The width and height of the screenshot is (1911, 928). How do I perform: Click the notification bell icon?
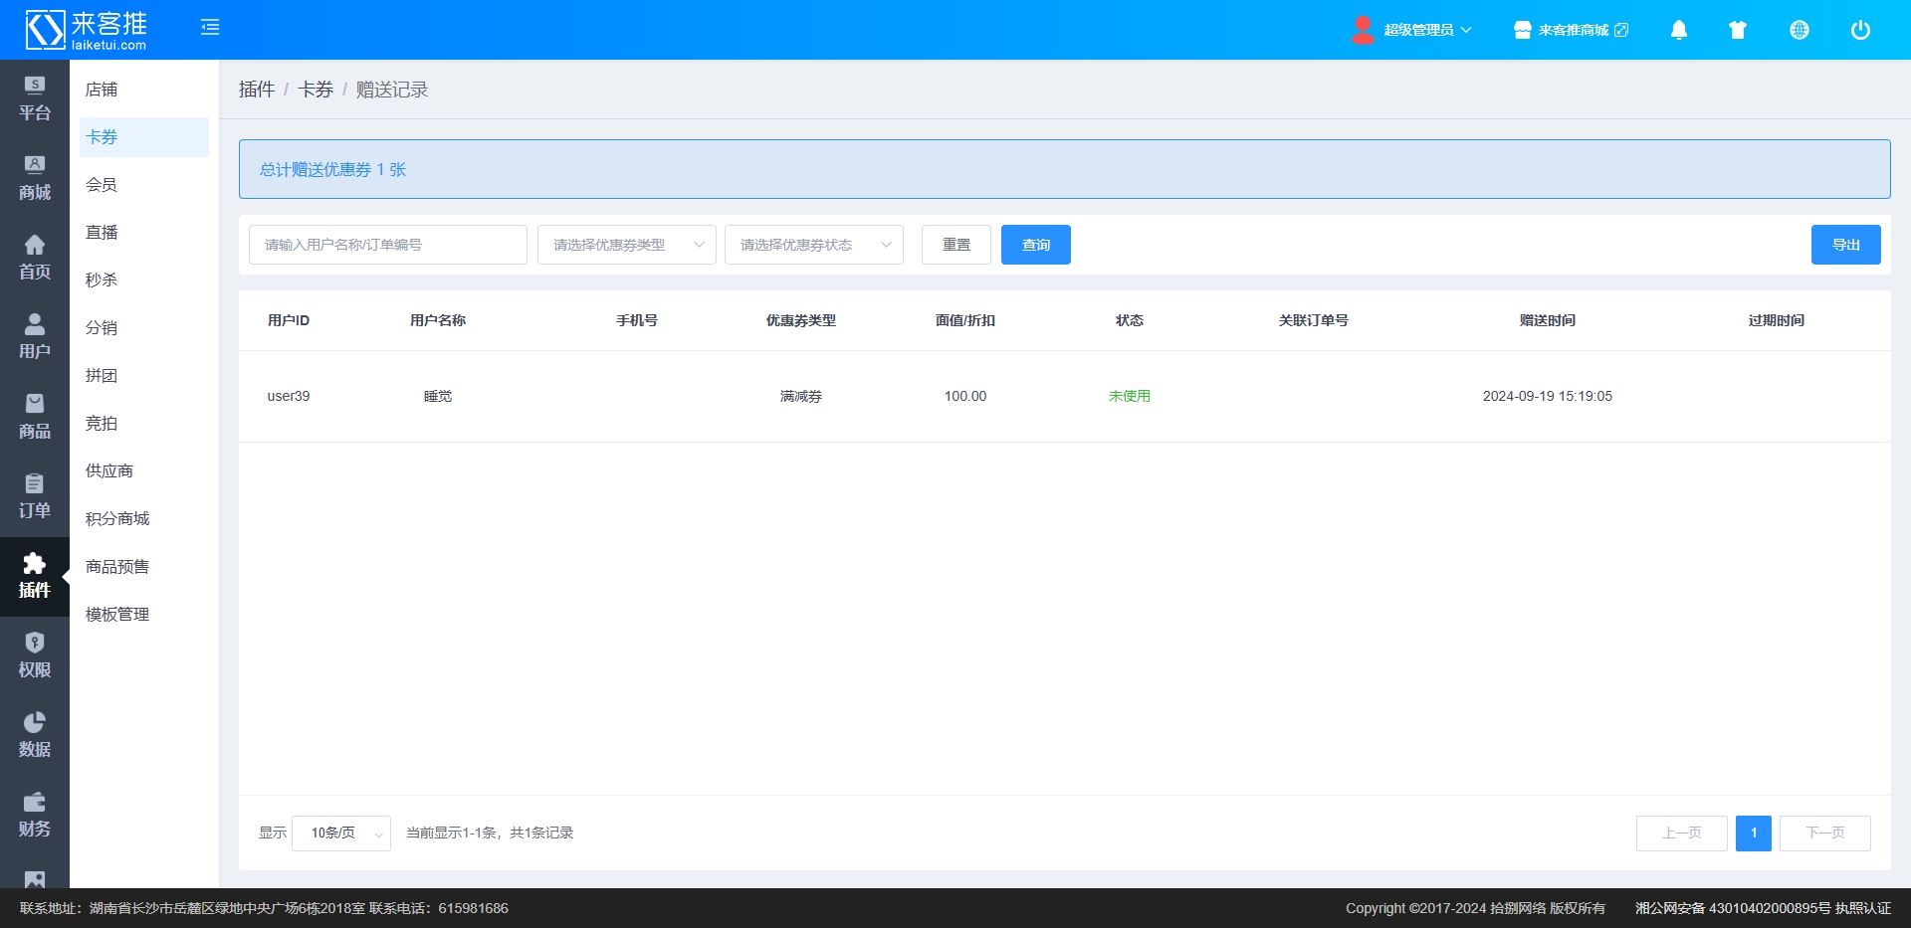[x=1678, y=30]
